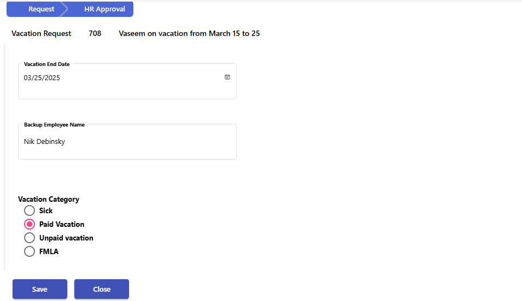
Task: Click the request number 708
Action: 95,34
